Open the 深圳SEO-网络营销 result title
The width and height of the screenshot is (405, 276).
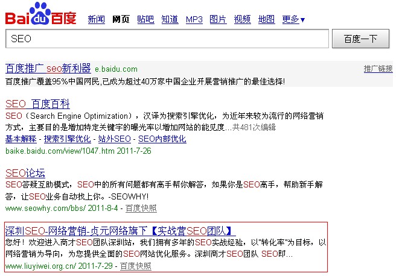coord(120,231)
